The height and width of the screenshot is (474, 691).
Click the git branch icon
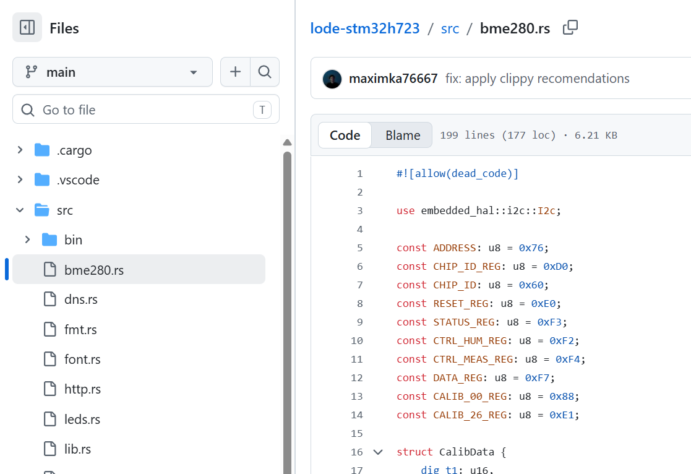[x=31, y=72]
